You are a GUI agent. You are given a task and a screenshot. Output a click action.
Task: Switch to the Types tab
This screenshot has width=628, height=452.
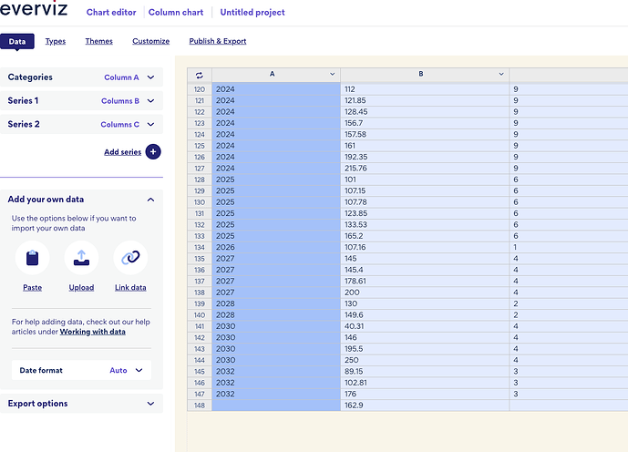click(56, 41)
